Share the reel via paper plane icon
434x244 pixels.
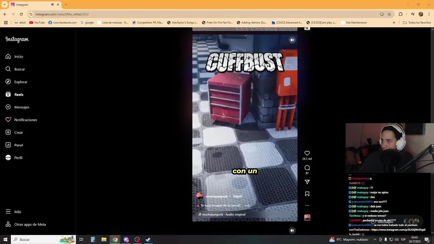(307, 182)
